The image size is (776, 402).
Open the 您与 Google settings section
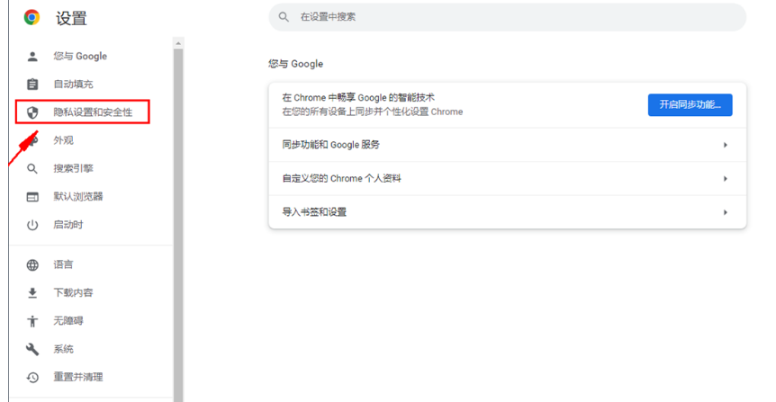click(80, 57)
